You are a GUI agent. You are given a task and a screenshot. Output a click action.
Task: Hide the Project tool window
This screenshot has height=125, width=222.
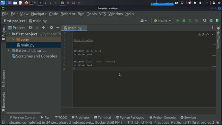click(58, 28)
